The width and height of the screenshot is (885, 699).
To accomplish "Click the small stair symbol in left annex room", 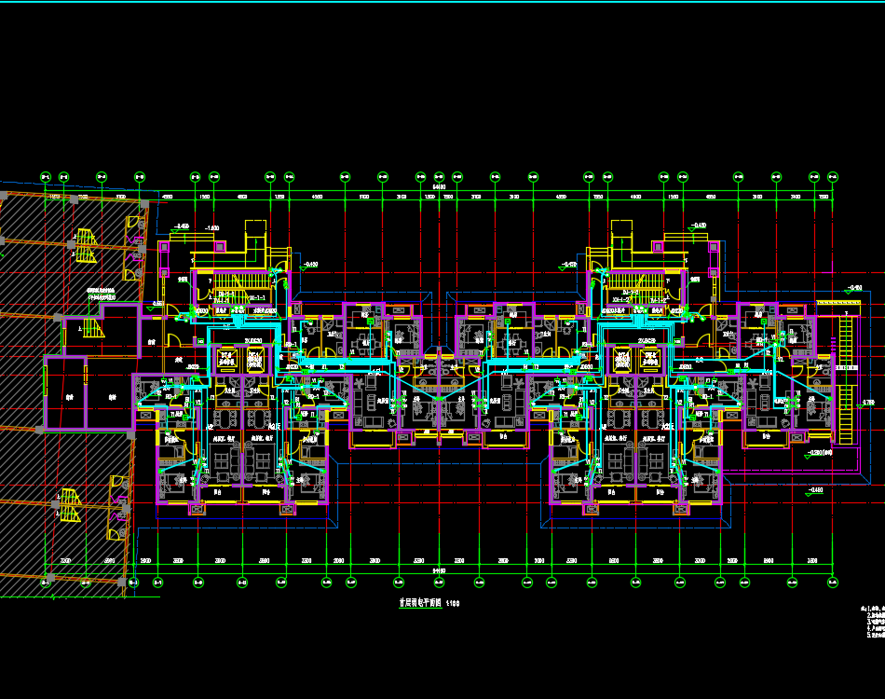I will point(91,326).
